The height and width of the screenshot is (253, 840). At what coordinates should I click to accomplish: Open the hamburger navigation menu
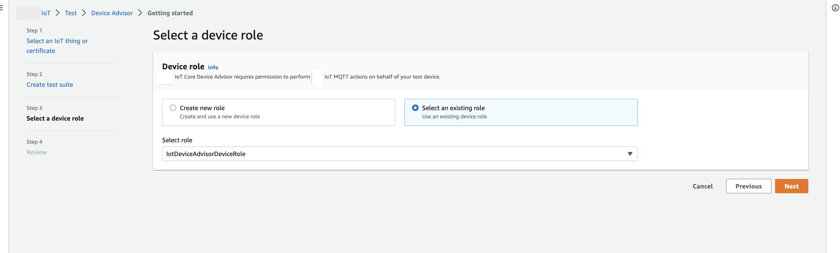(2, 8)
